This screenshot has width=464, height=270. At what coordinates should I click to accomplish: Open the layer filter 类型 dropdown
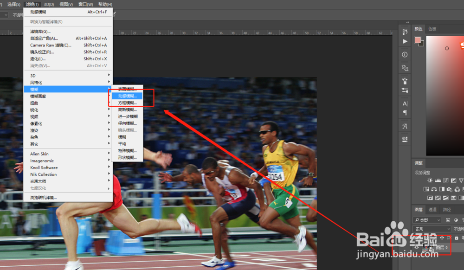[427, 220]
